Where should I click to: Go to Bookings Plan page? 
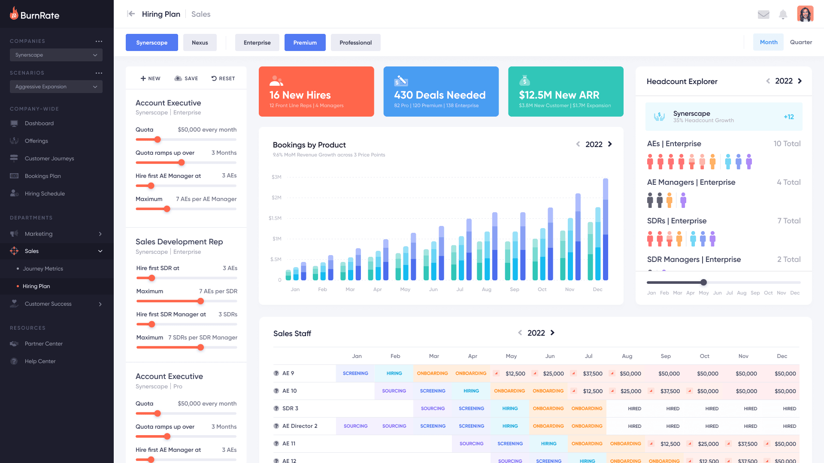(x=42, y=176)
